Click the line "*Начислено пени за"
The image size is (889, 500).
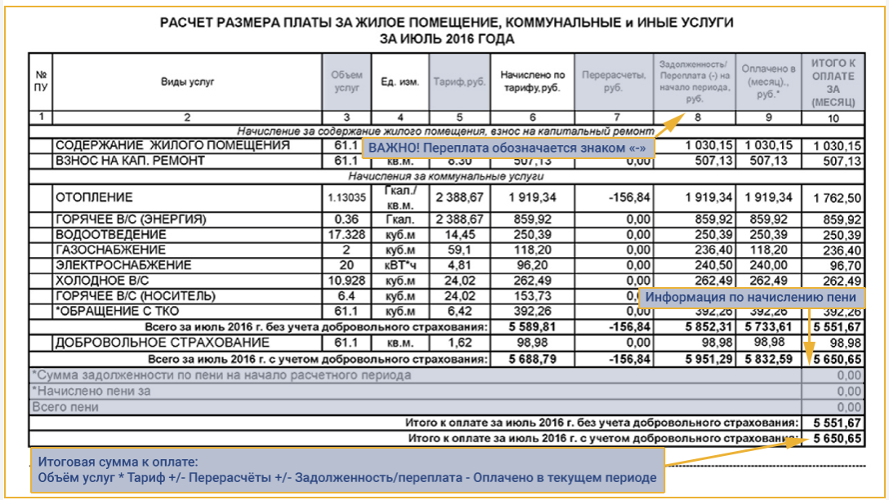[x=92, y=391]
